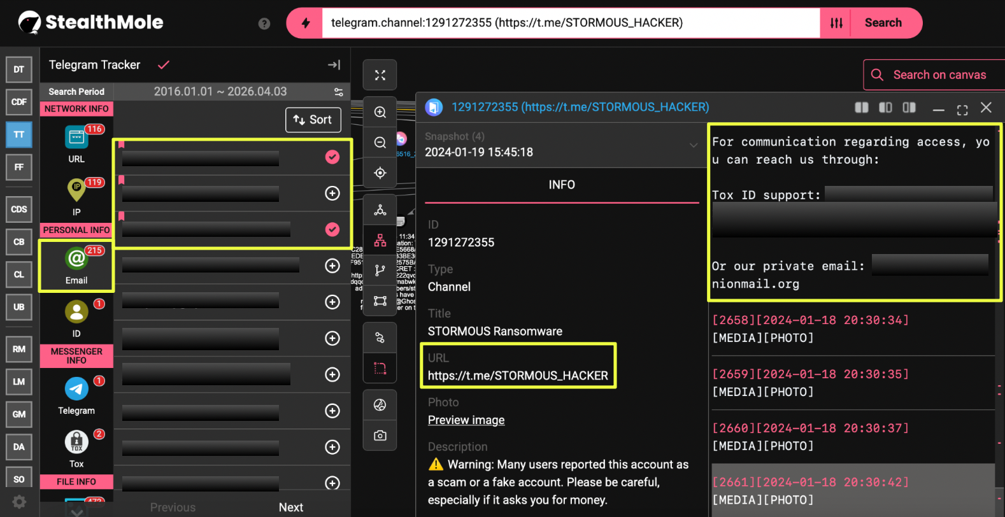Open the search filter options button
Screen dimensions: 1005x517
[836, 24]
